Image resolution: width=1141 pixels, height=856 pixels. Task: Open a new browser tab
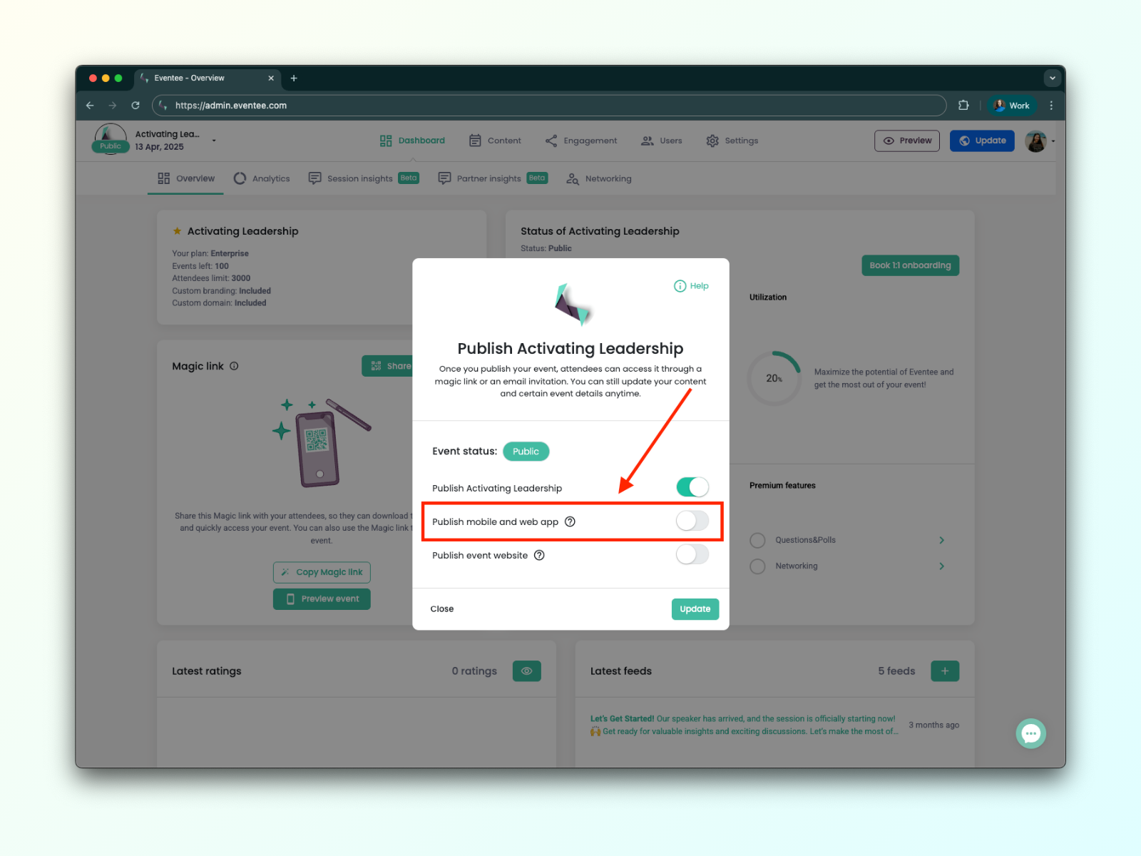tap(294, 78)
